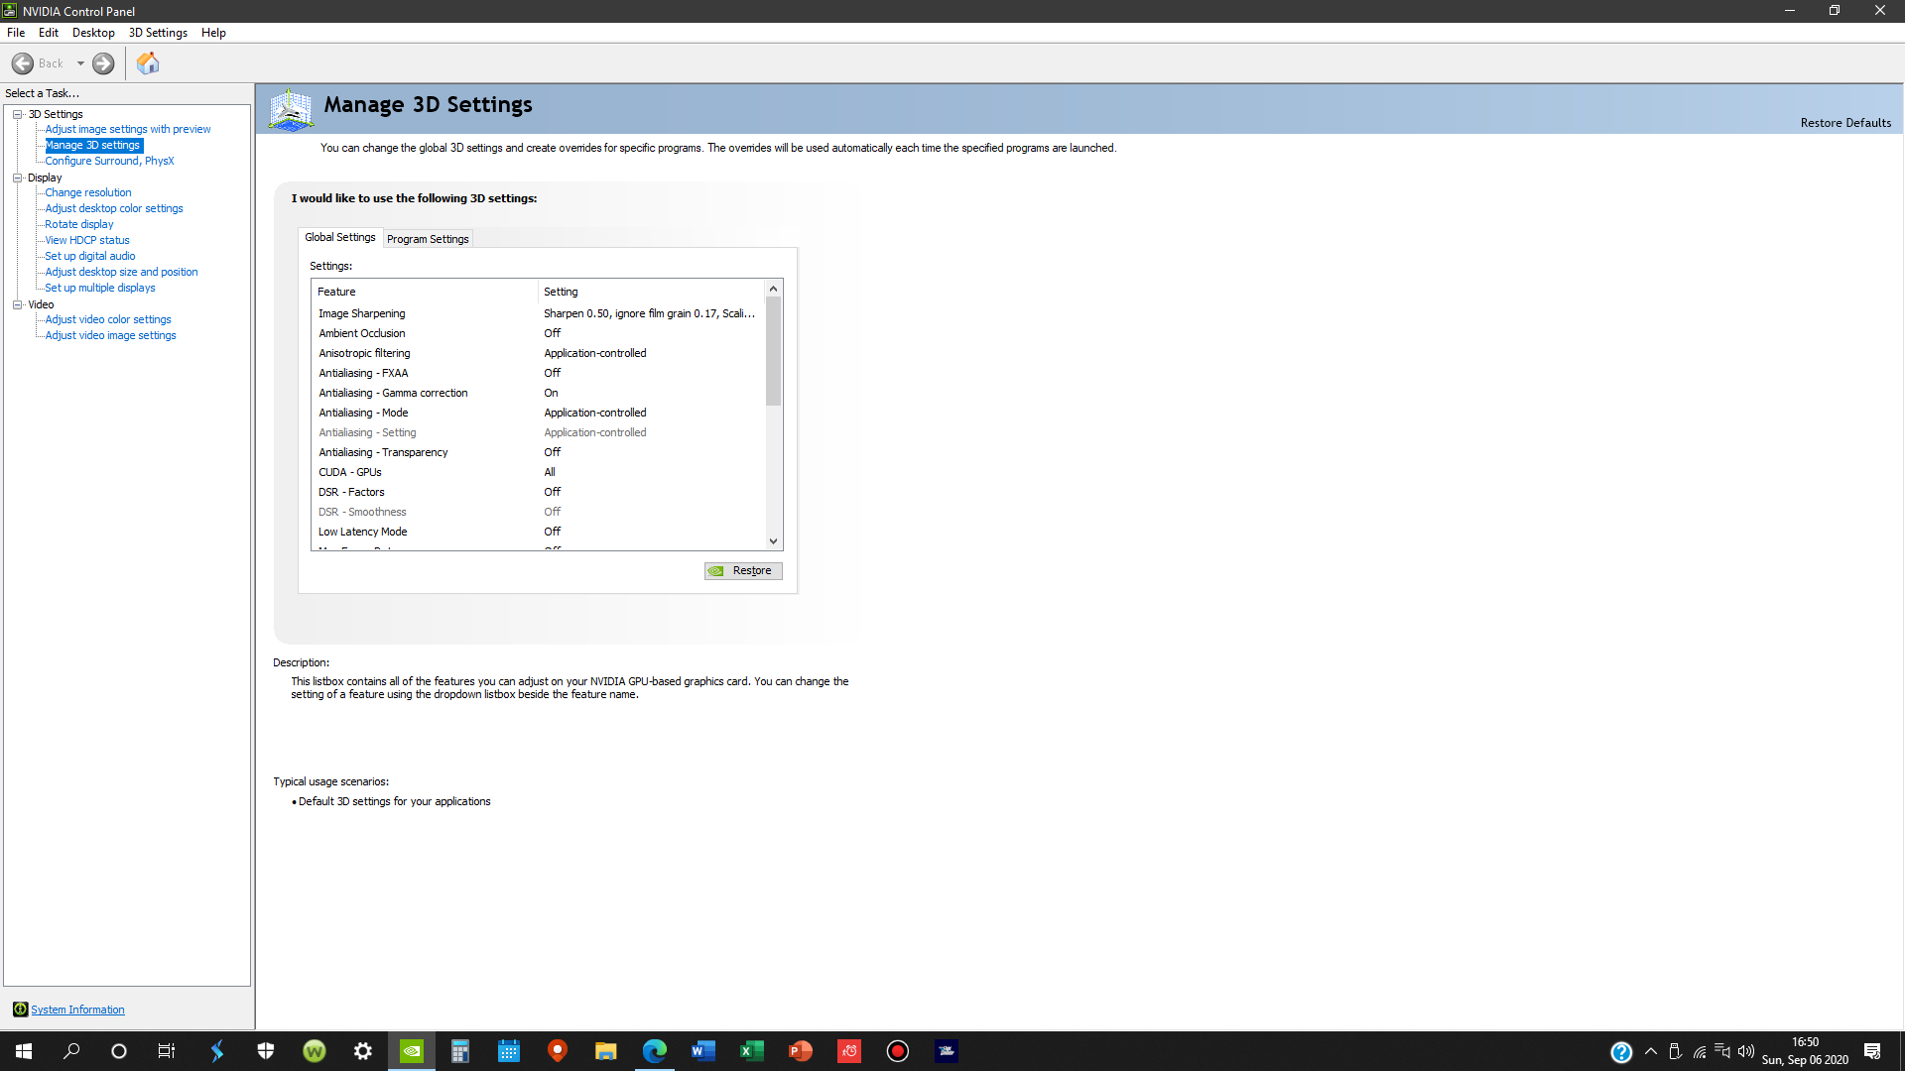This screenshot has width=1905, height=1071.
Task: Select Antialiasing - Gamma correction row
Action: point(539,393)
